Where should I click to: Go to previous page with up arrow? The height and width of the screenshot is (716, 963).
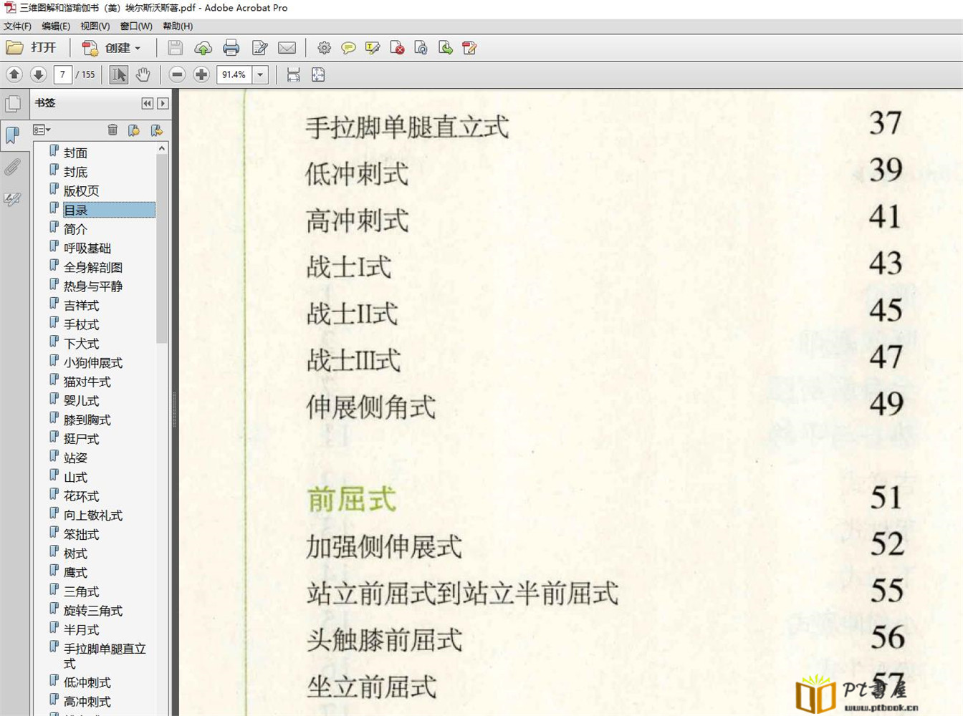tap(14, 74)
